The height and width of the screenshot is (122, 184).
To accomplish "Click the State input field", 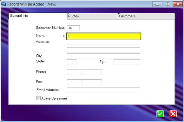I will (x=72, y=62).
